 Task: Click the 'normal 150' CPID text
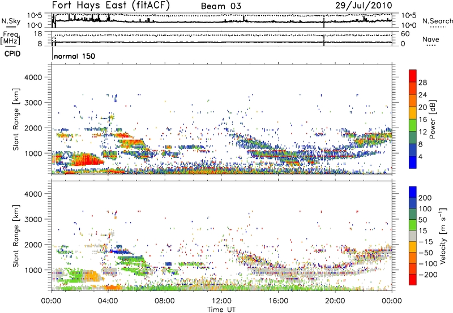point(75,56)
